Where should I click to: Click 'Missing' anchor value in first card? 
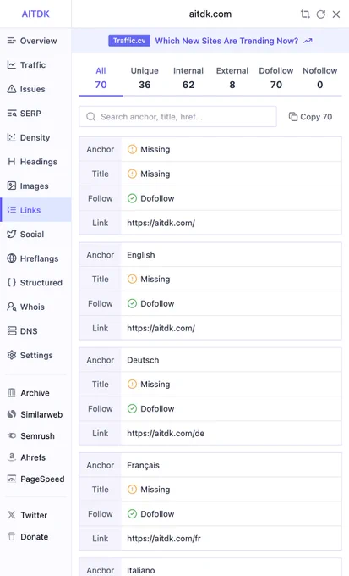click(155, 150)
